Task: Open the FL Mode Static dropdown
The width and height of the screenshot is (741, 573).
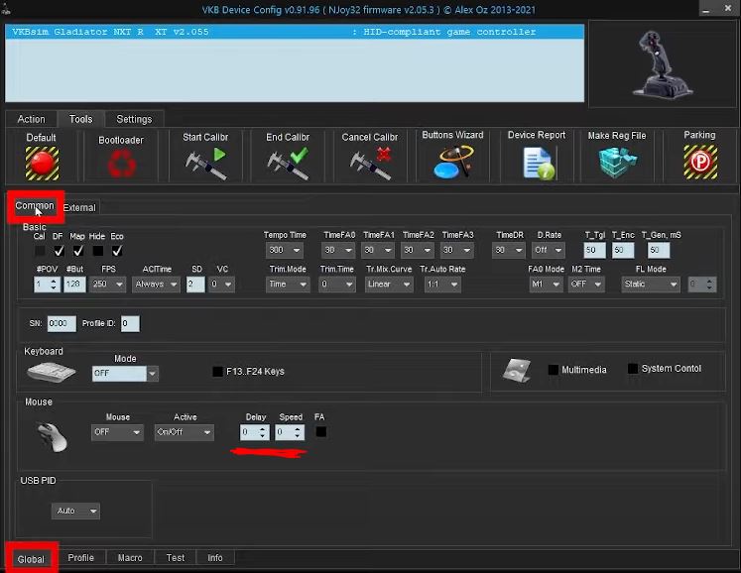Action: [x=651, y=284]
